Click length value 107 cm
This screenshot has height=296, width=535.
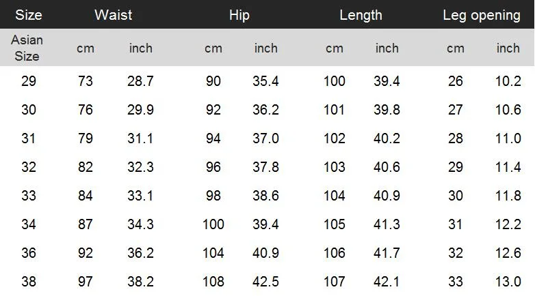335,282
